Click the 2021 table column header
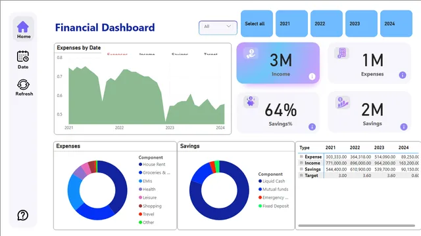This screenshot has height=236, width=421. click(x=330, y=147)
